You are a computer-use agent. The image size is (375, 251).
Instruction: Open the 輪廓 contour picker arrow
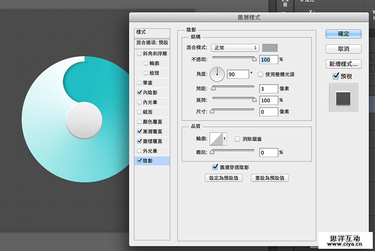tap(224, 139)
